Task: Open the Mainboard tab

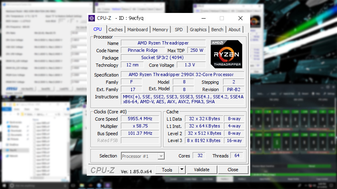Action: [137, 30]
